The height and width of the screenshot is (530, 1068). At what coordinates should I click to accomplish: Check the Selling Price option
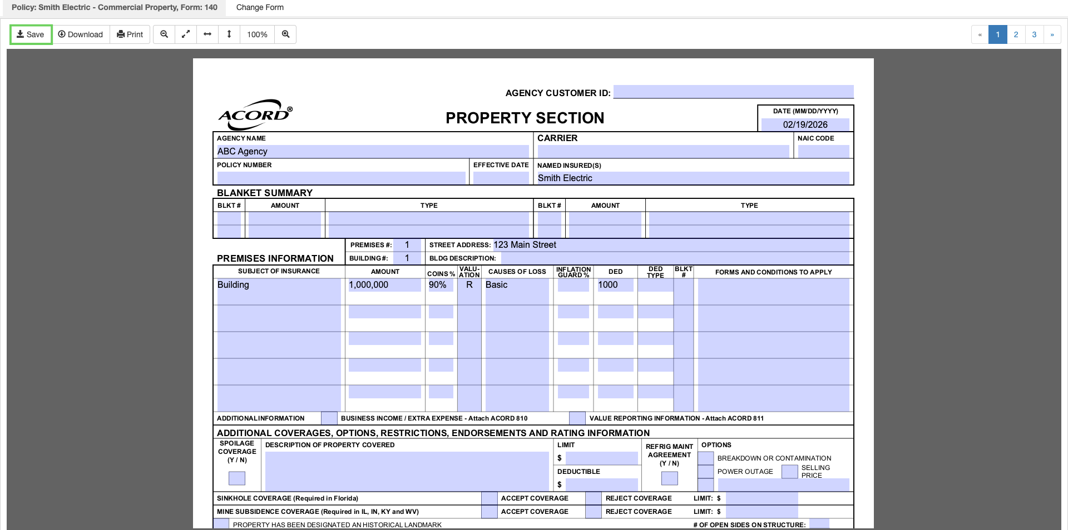tap(790, 471)
